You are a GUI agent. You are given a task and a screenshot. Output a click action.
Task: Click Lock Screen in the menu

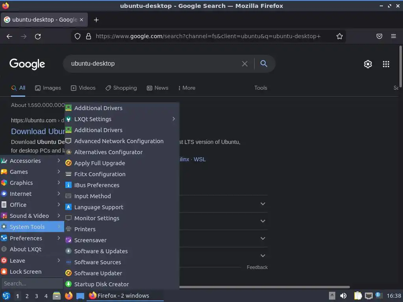(x=32, y=272)
